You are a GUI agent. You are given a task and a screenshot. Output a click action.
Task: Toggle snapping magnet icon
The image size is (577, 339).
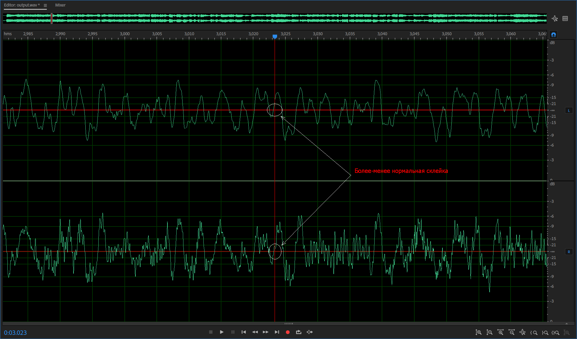click(x=553, y=35)
